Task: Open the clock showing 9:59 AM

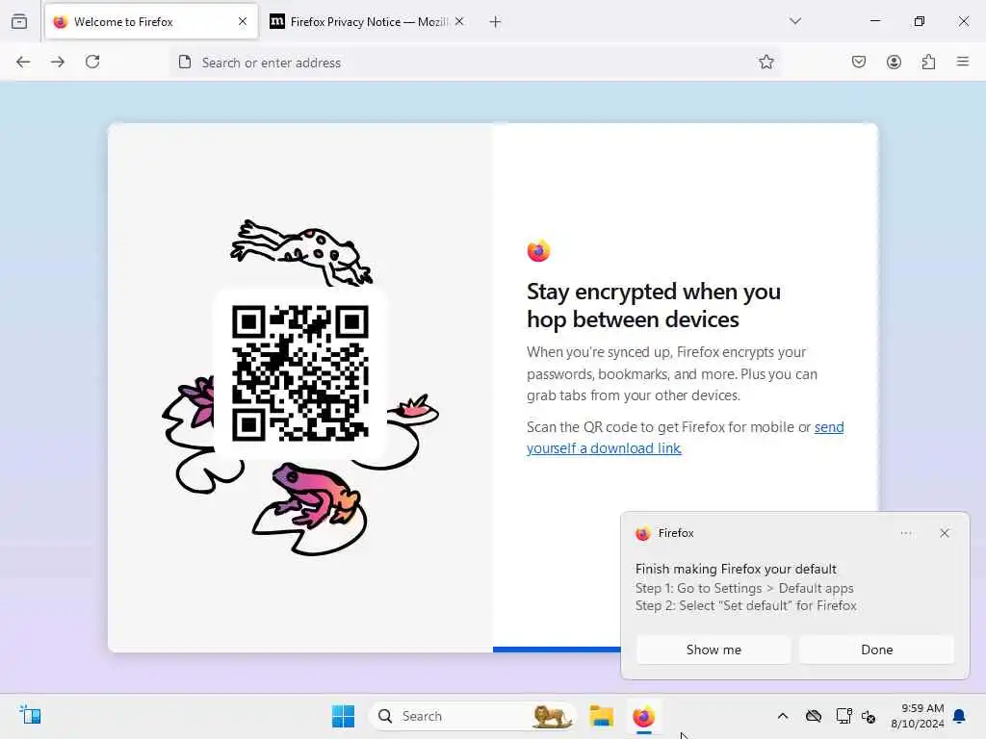Action: (x=918, y=716)
